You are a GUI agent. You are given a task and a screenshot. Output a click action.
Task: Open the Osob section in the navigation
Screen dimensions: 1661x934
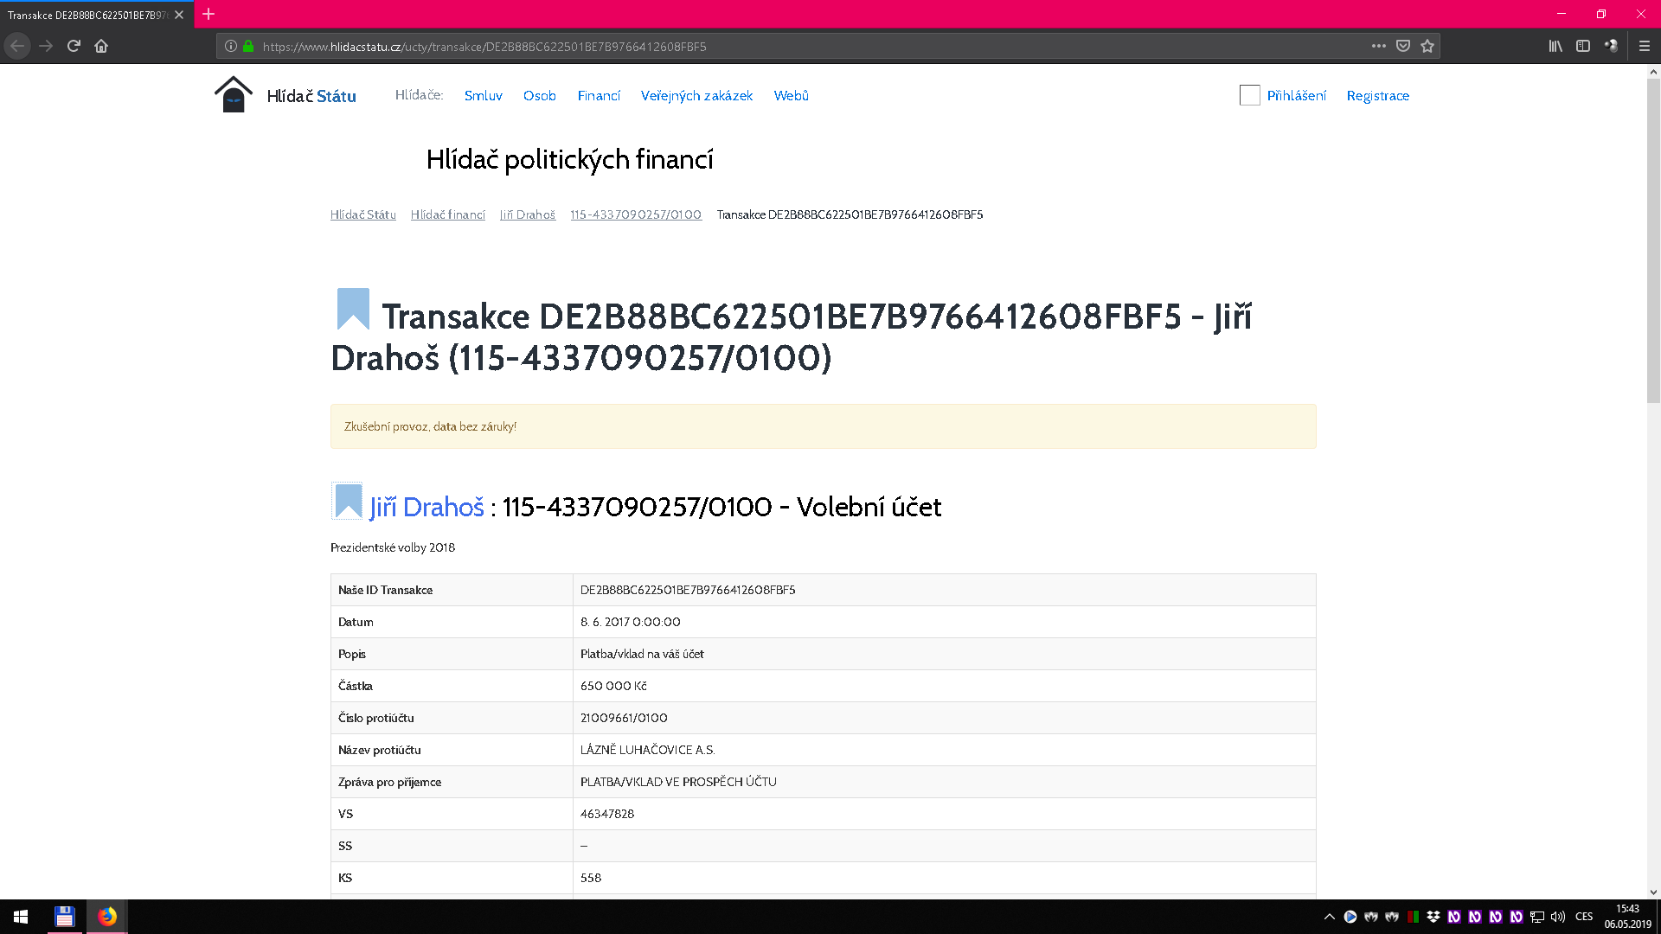point(540,95)
